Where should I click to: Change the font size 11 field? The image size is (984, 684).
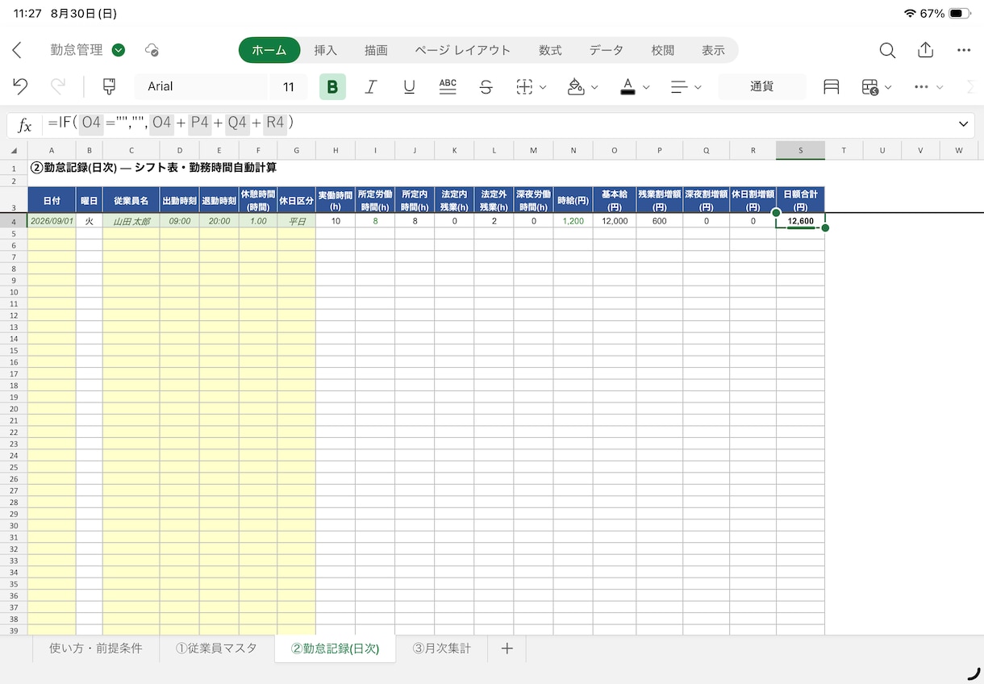pos(288,86)
